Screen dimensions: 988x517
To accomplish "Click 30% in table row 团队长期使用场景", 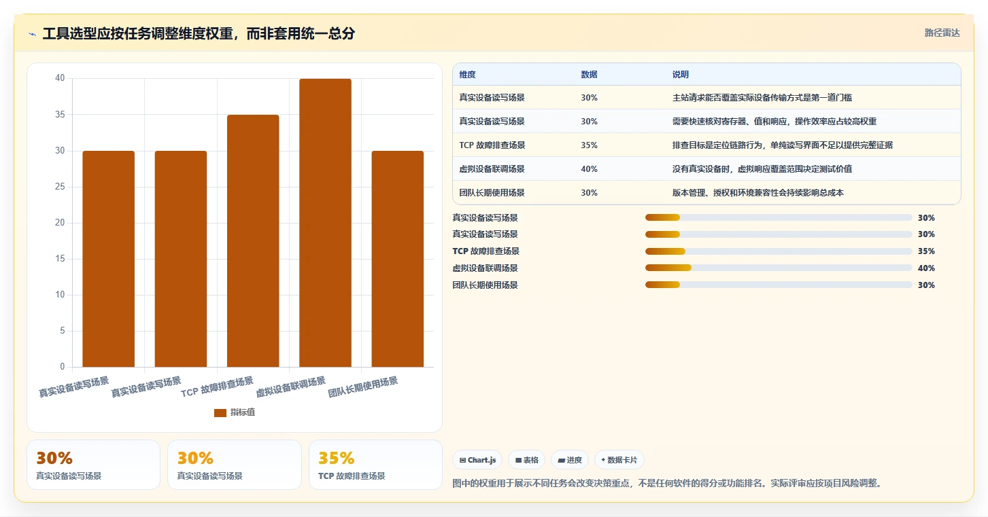I will (589, 193).
